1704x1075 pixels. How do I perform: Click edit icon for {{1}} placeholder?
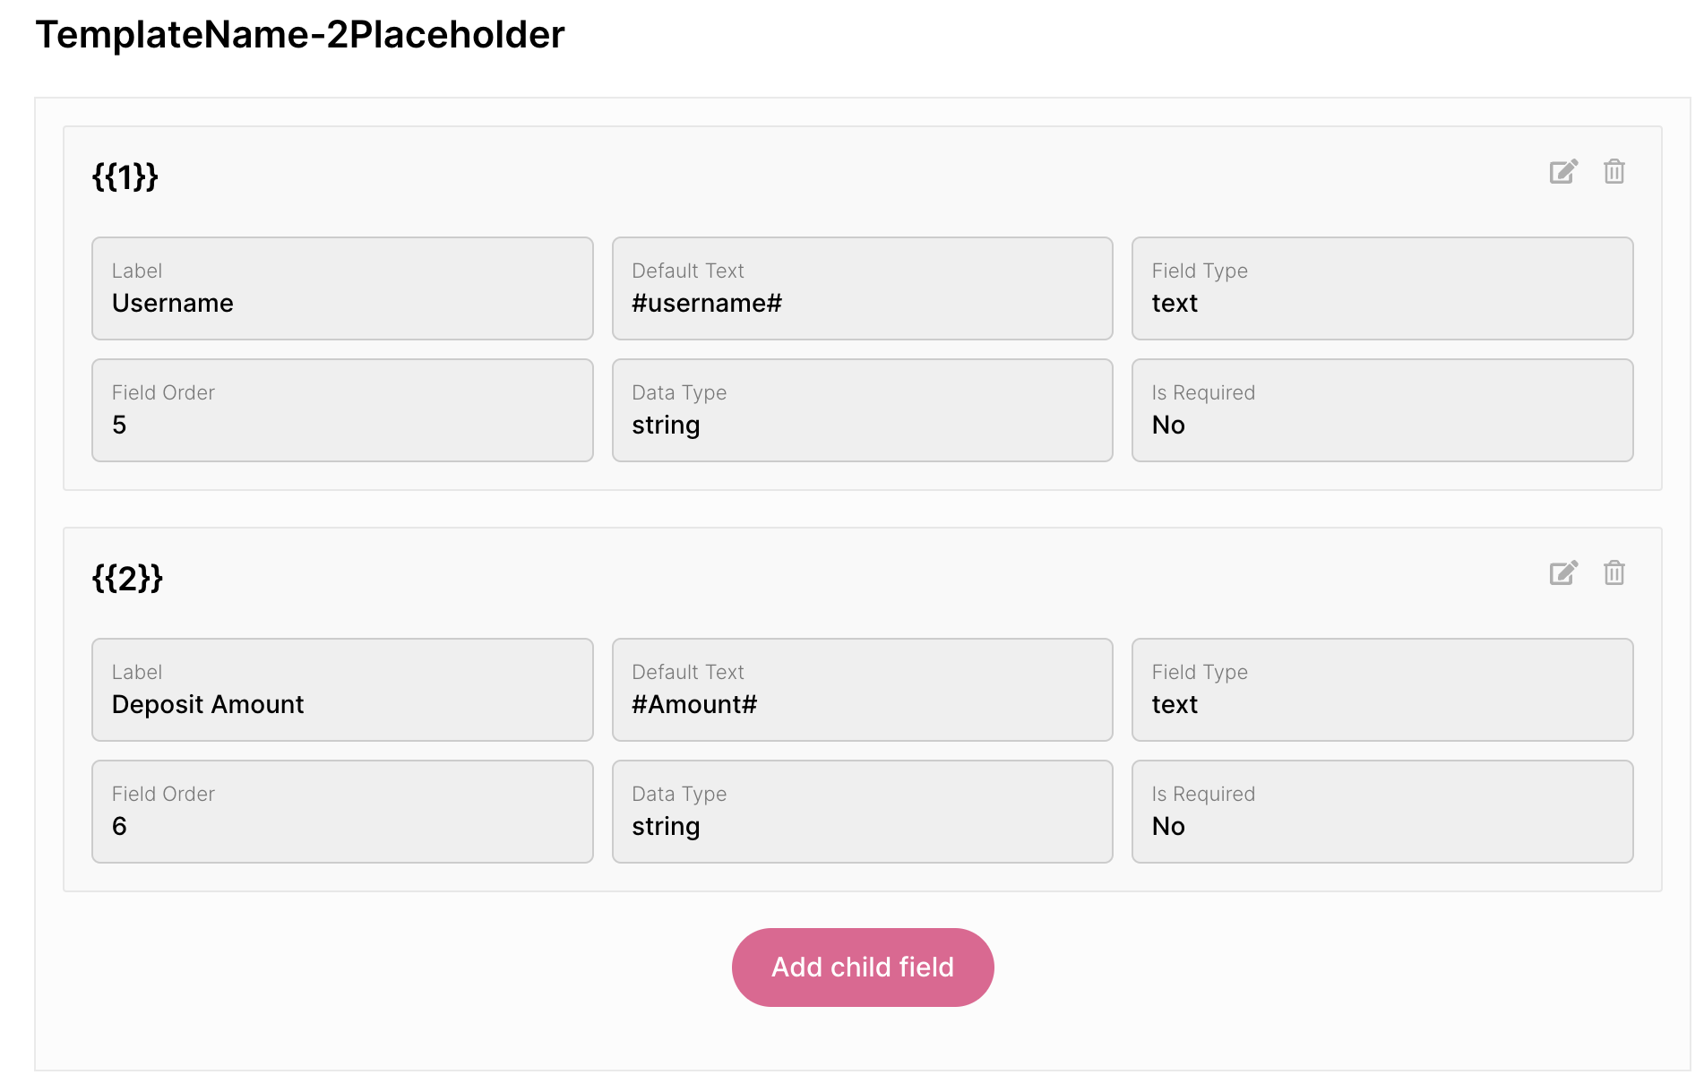coord(1563,172)
